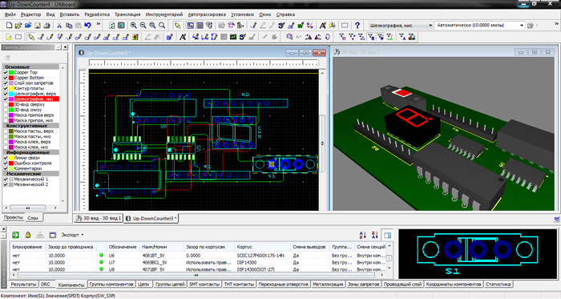Switch to the Проекты panel tab
This screenshot has width=561, height=299.
(14, 217)
